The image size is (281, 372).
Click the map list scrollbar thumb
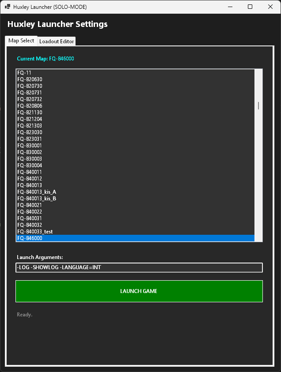point(258,105)
